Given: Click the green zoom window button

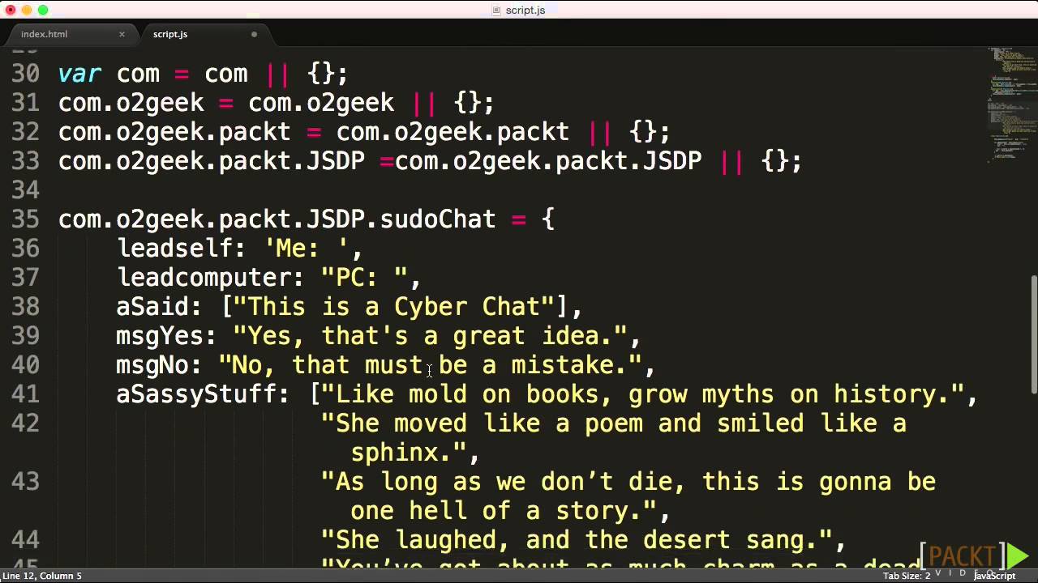Looking at the screenshot, I should tap(43, 10).
